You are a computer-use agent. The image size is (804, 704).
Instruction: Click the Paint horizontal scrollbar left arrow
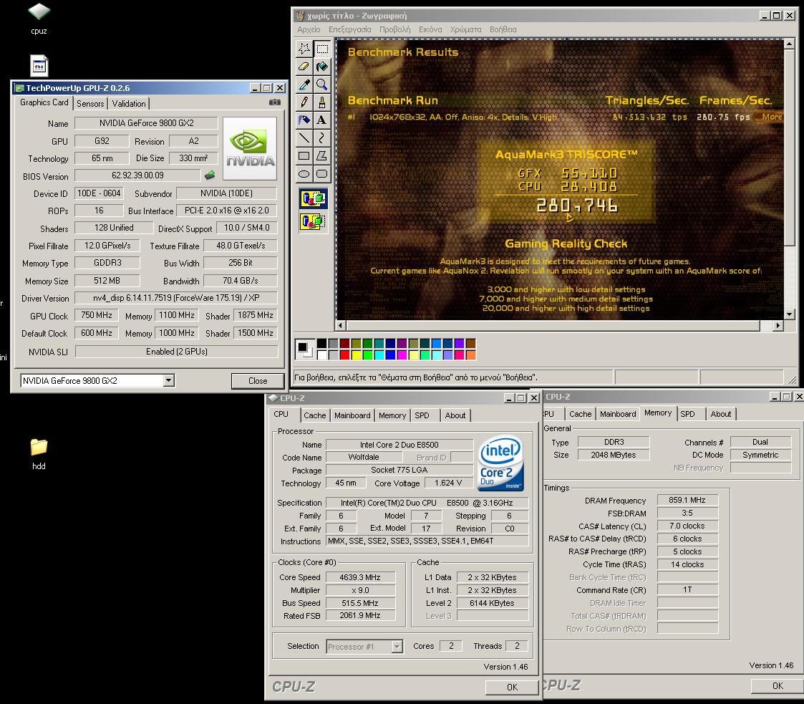341,325
